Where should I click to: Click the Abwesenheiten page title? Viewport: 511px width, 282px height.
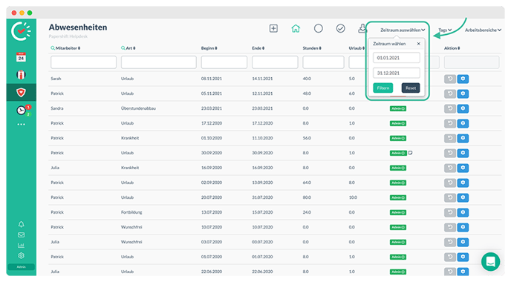[78, 27]
